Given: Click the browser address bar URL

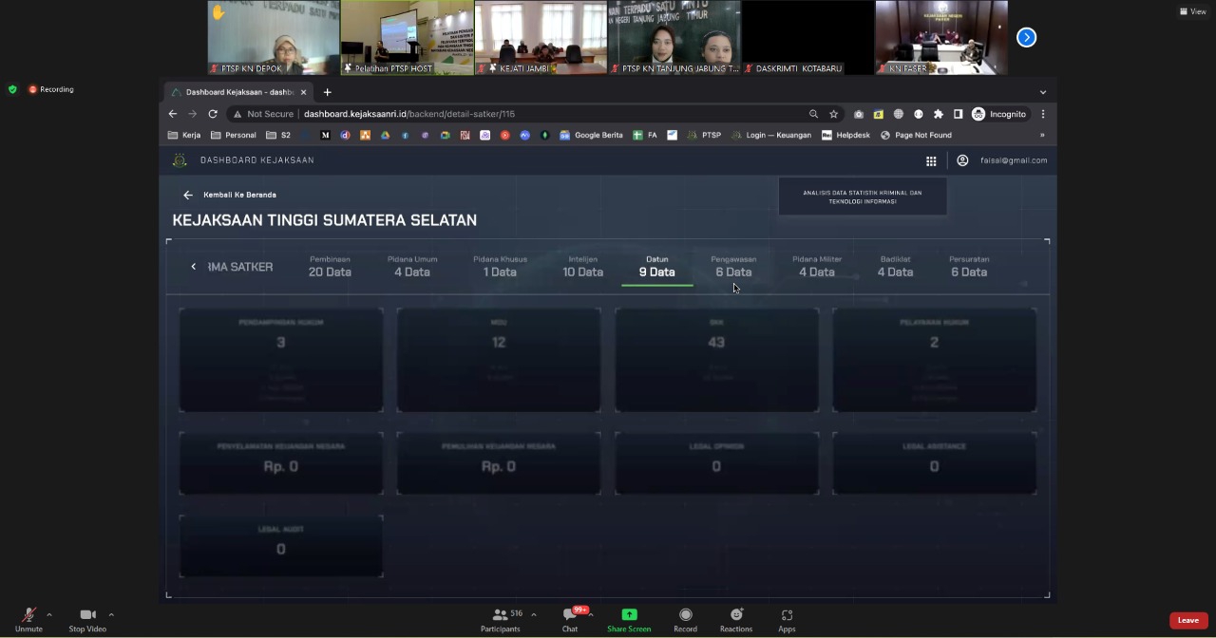Looking at the screenshot, I should (x=408, y=114).
